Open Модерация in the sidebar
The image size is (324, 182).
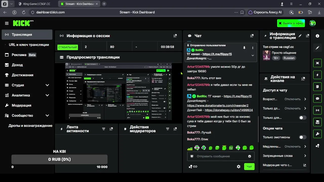click(27, 105)
